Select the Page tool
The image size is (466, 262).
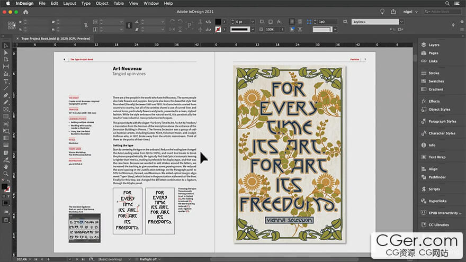6,59
